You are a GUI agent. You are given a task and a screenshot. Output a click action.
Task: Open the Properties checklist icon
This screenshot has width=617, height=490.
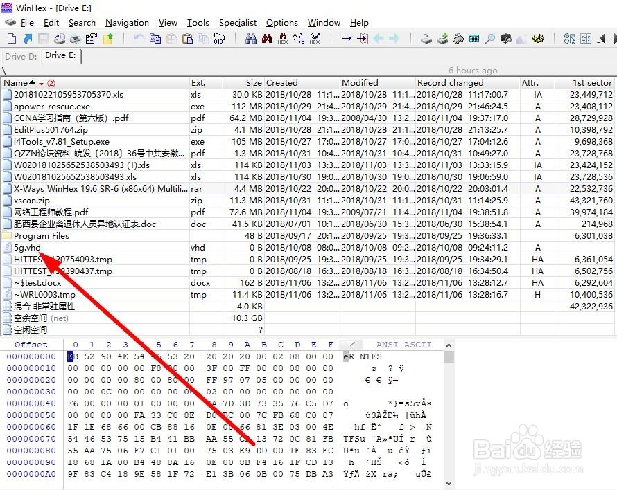pyautogui.click(x=92, y=39)
